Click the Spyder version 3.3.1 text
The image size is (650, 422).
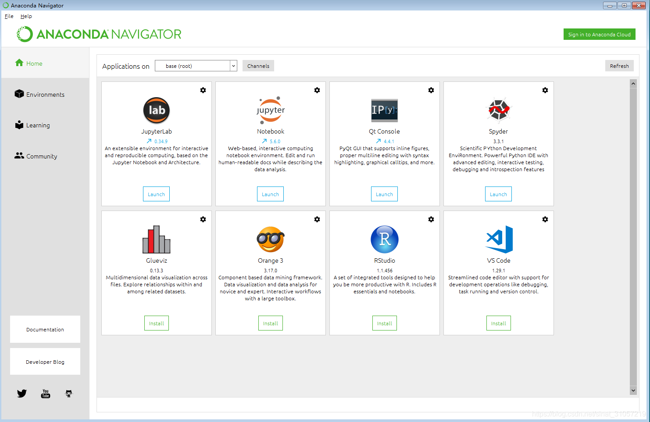pos(499,141)
